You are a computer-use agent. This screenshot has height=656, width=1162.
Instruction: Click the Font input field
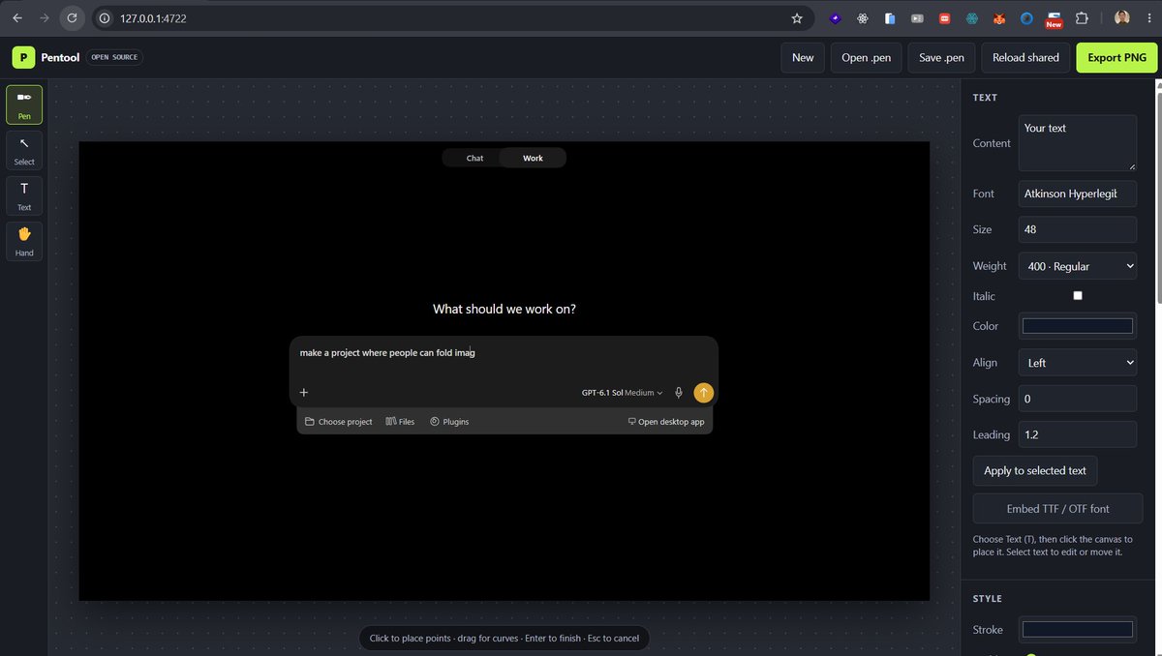point(1078,194)
